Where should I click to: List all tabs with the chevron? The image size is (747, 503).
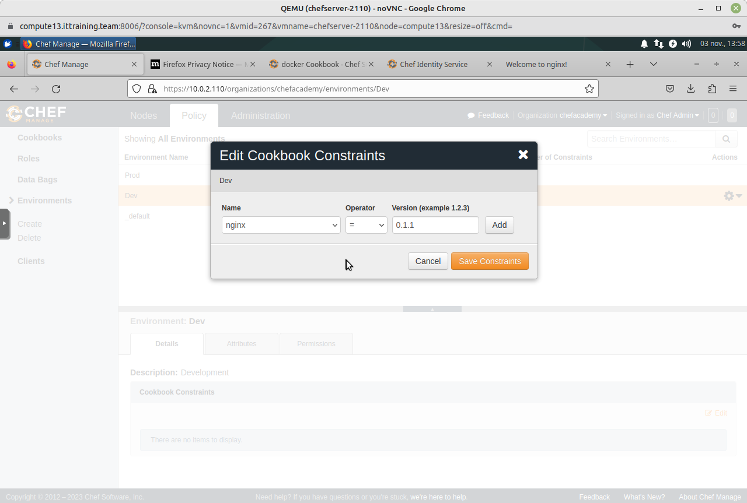click(654, 64)
